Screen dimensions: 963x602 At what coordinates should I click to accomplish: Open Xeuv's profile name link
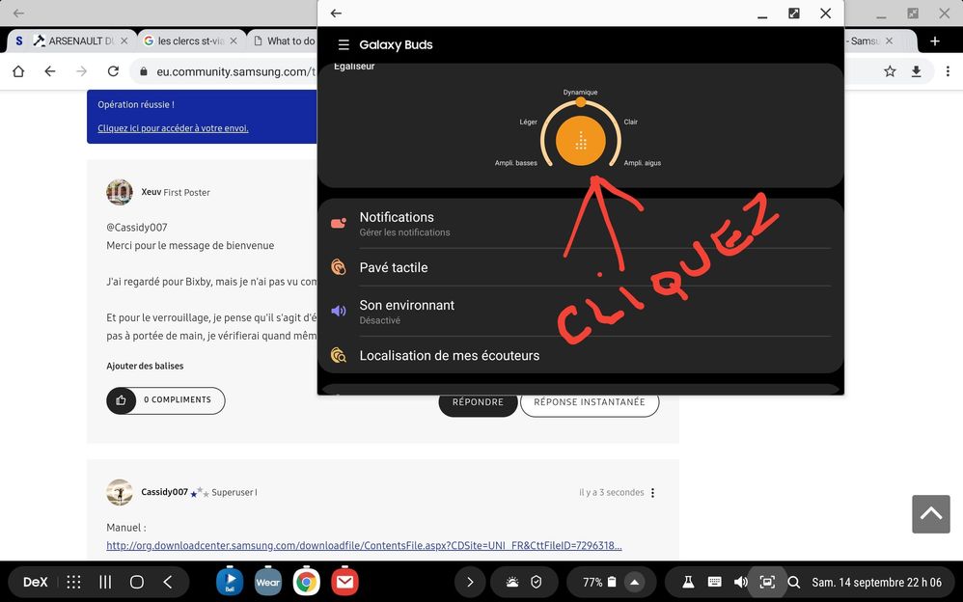coord(151,192)
